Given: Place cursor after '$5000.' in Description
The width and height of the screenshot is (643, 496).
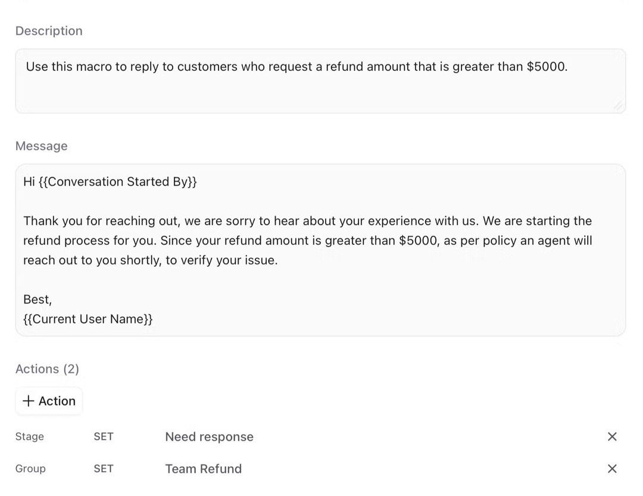Looking at the screenshot, I should tap(569, 67).
